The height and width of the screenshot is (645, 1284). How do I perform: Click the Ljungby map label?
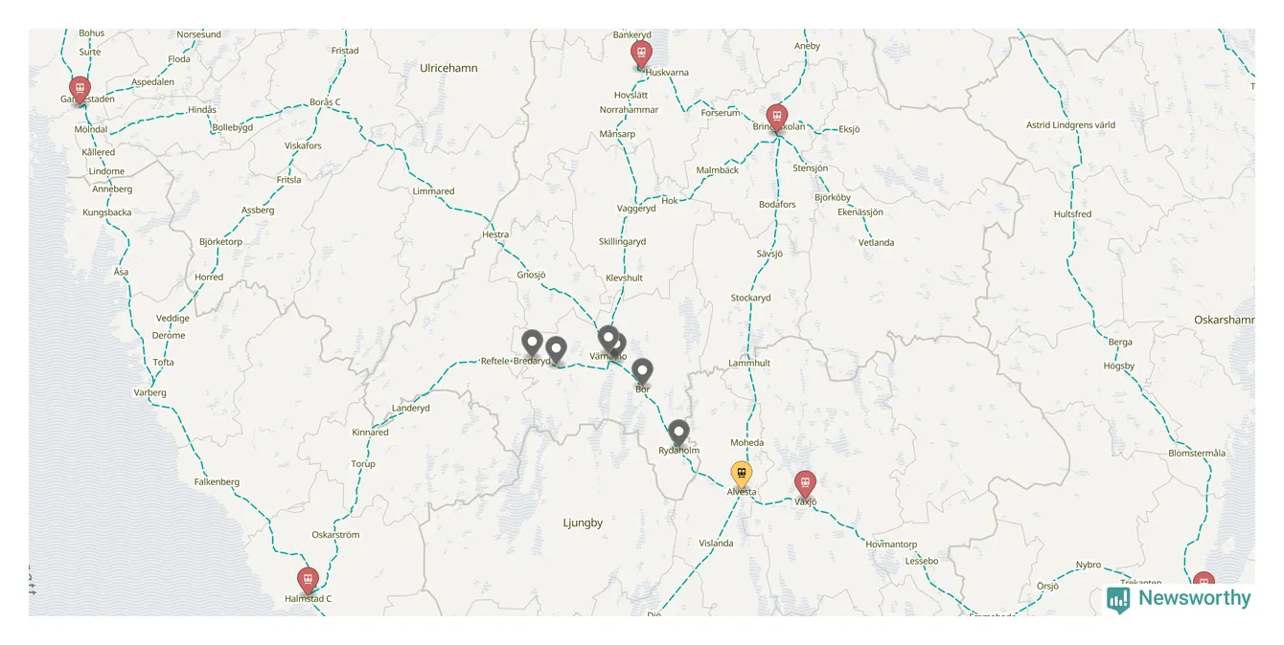tap(583, 523)
